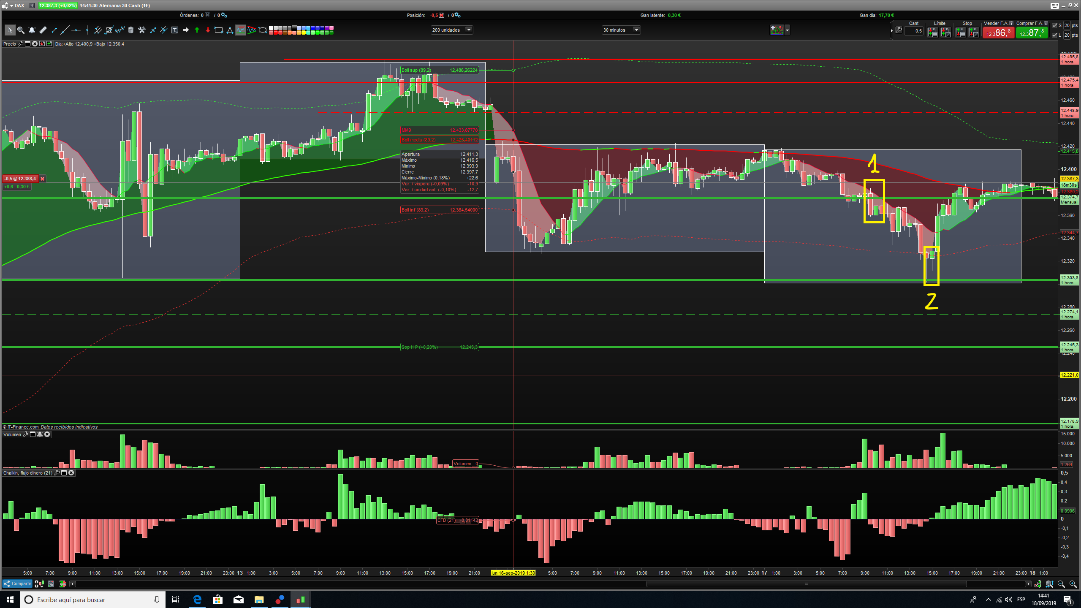Image resolution: width=1081 pixels, height=608 pixels.
Task: Select the text annotation tool
Action: pyautogui.click(x=175, y=30)
